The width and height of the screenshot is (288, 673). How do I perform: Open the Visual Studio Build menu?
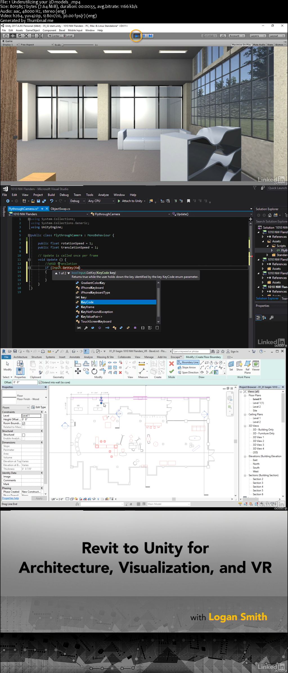[x=51, y=195]
